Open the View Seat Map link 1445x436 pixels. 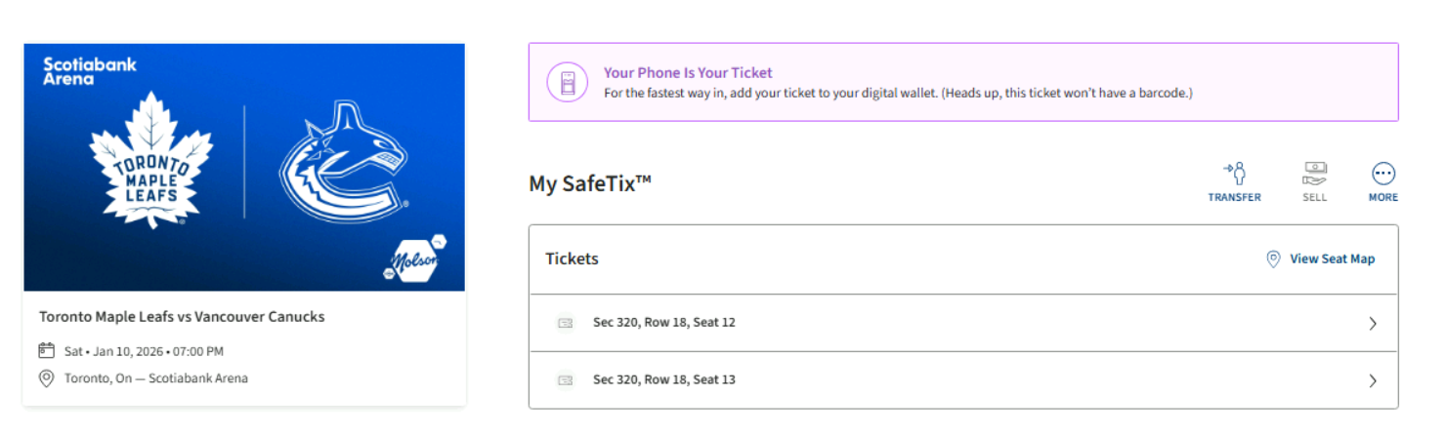[1332, 259]
